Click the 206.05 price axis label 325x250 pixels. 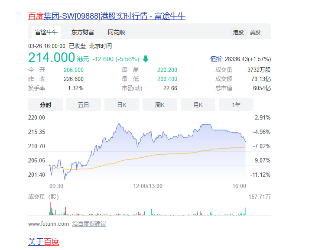[x=36, y=160]
